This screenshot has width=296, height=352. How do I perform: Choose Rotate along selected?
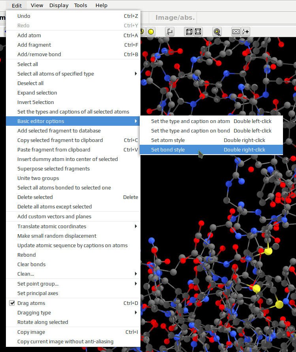pyautogui.click(x=73, y=322)
